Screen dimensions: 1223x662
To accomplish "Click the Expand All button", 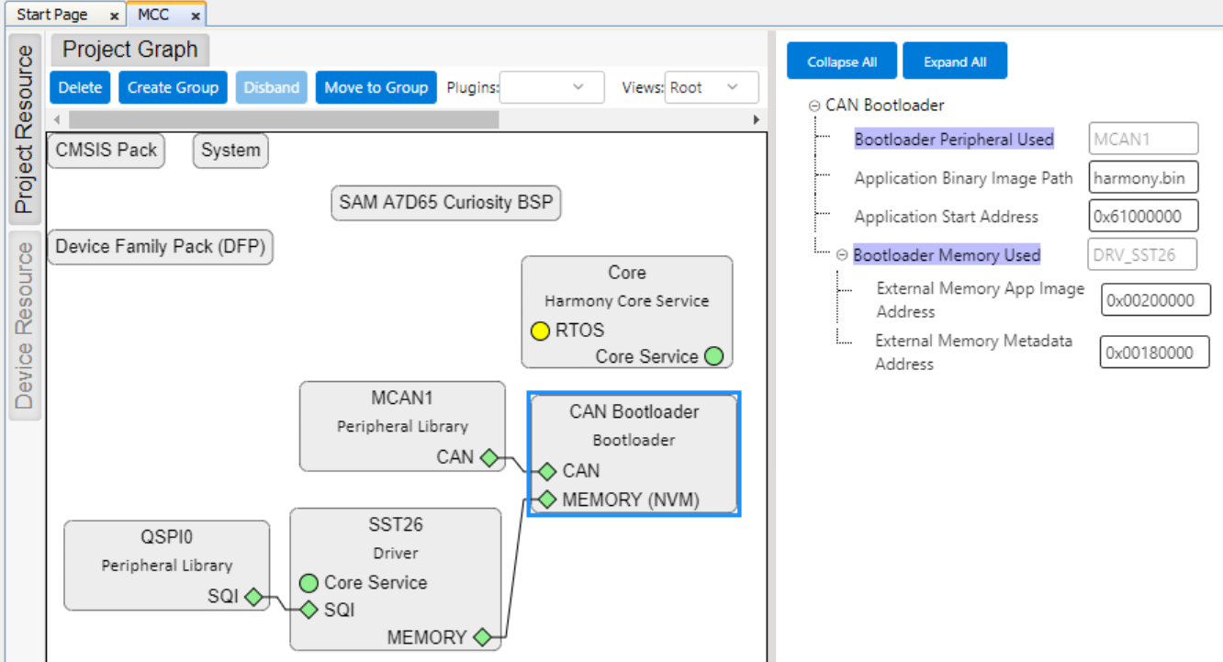I will click(x=955, y=62).
